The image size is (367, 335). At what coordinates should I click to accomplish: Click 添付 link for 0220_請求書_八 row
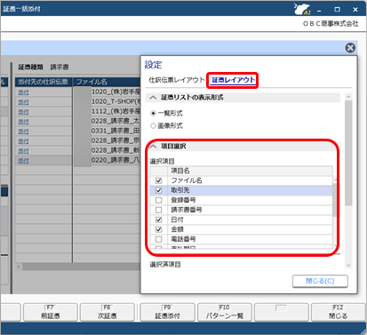[x=23, y=161]
